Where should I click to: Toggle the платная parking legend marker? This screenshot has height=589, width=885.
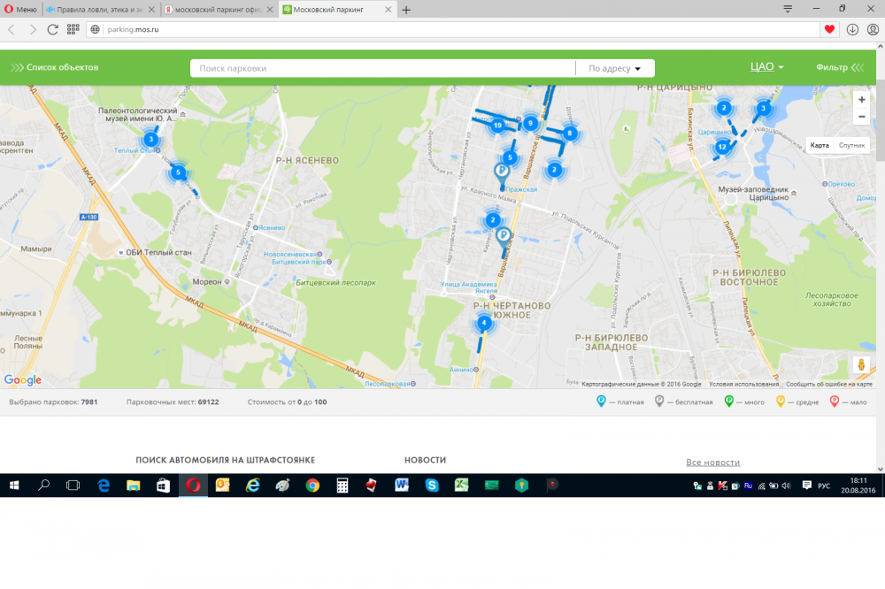coord(602,402)
